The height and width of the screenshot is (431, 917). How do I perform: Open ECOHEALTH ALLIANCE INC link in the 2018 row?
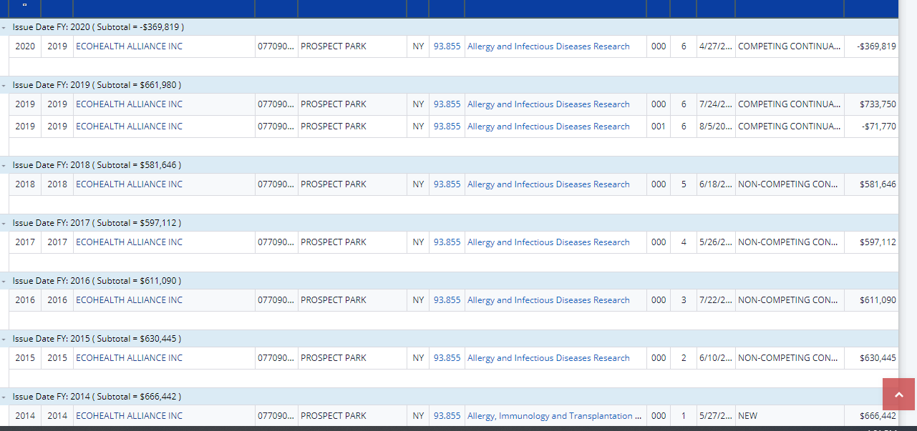129,184
